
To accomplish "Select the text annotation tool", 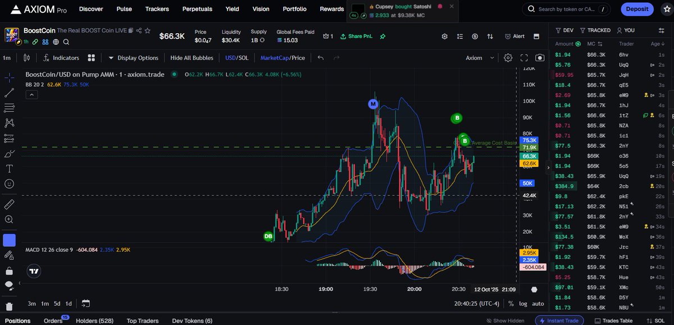I will 9,169.
